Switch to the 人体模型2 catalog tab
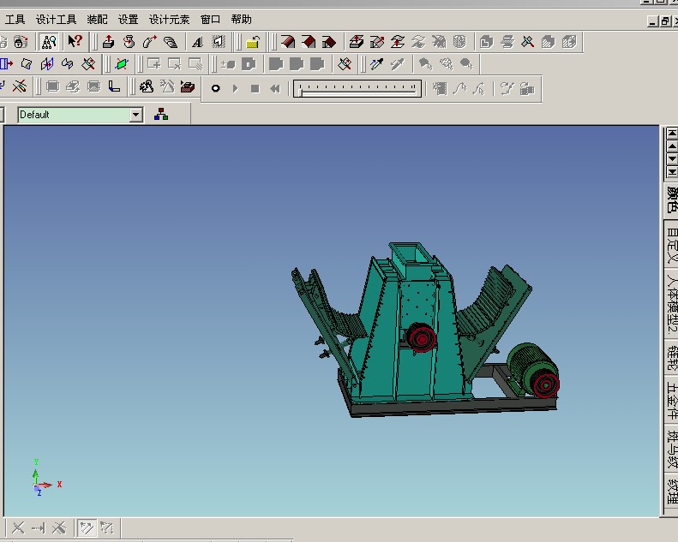The width and height of the screenshot is (678, 542). coord(671,303)
